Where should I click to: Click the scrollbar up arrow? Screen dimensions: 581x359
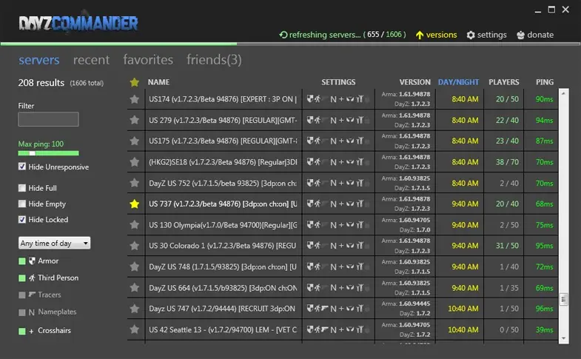coord(563,93)
